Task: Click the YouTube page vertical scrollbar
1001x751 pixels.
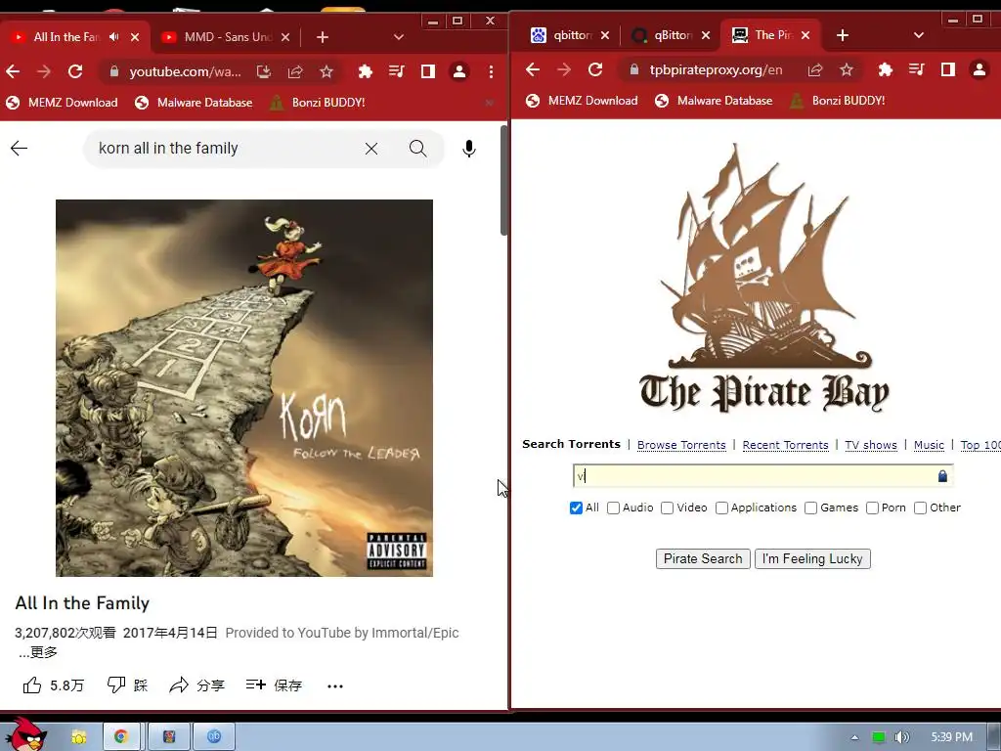Action: pos(503,181)
